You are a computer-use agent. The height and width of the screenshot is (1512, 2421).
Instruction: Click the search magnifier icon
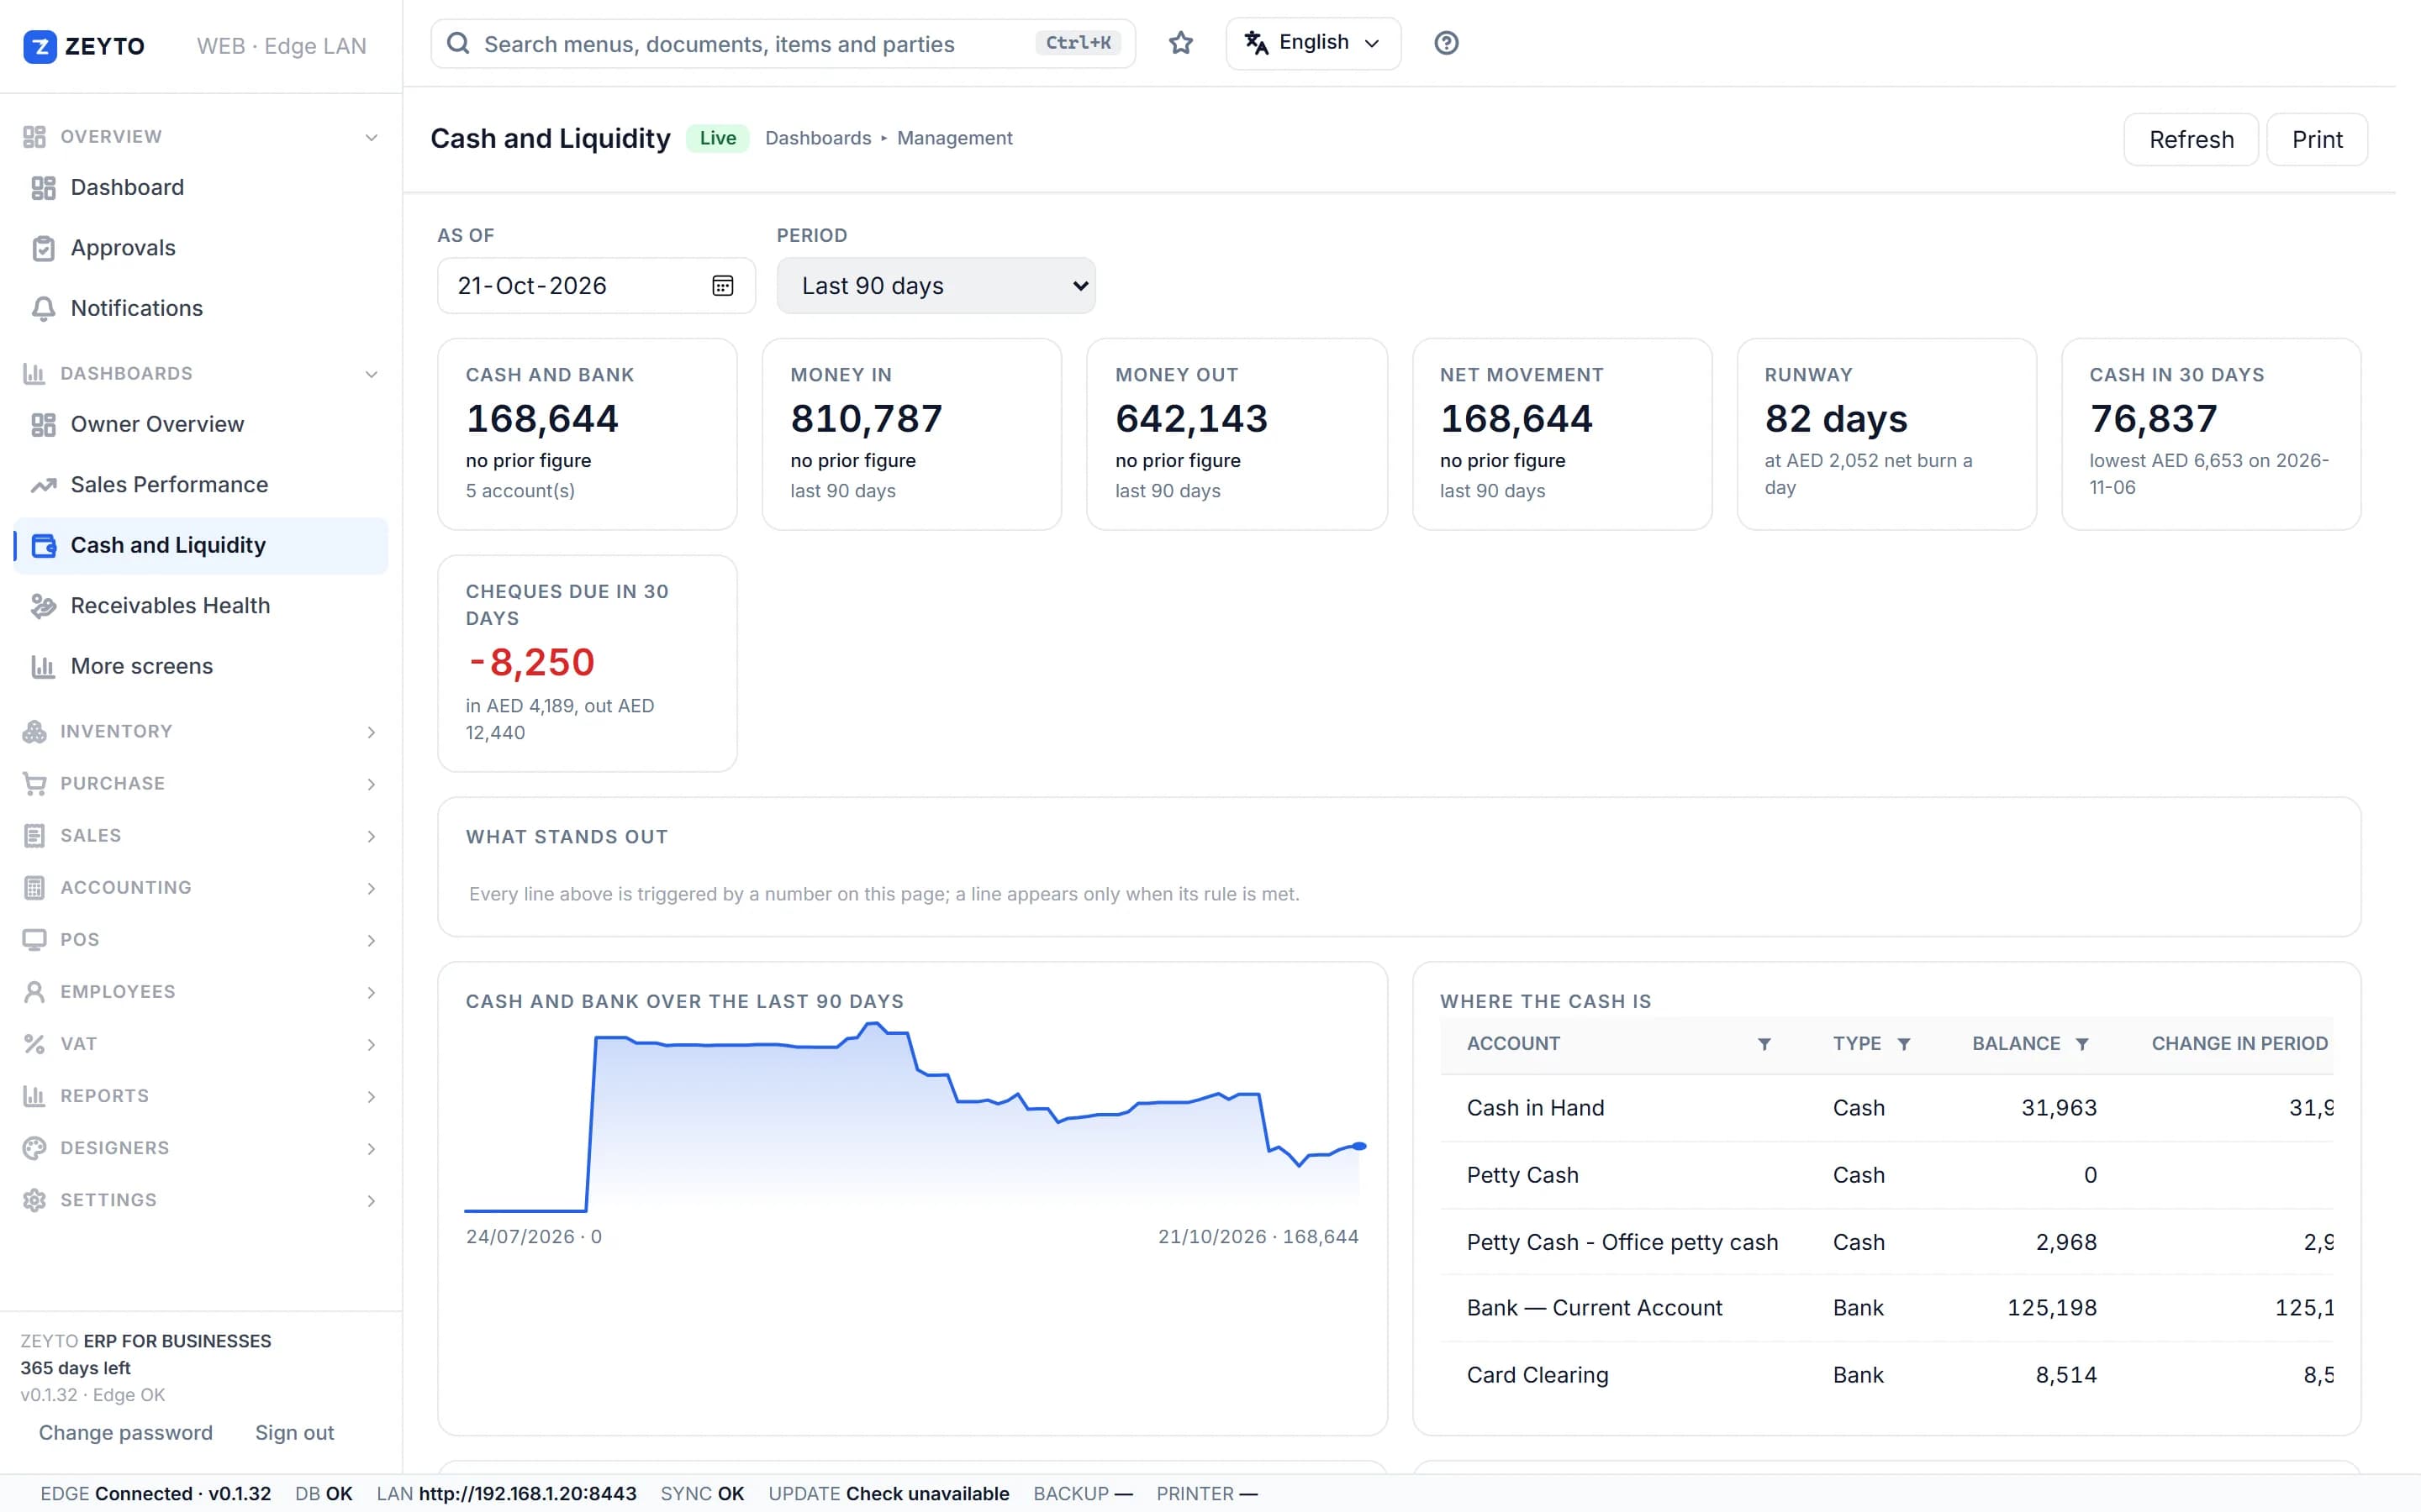coord(458,43)
